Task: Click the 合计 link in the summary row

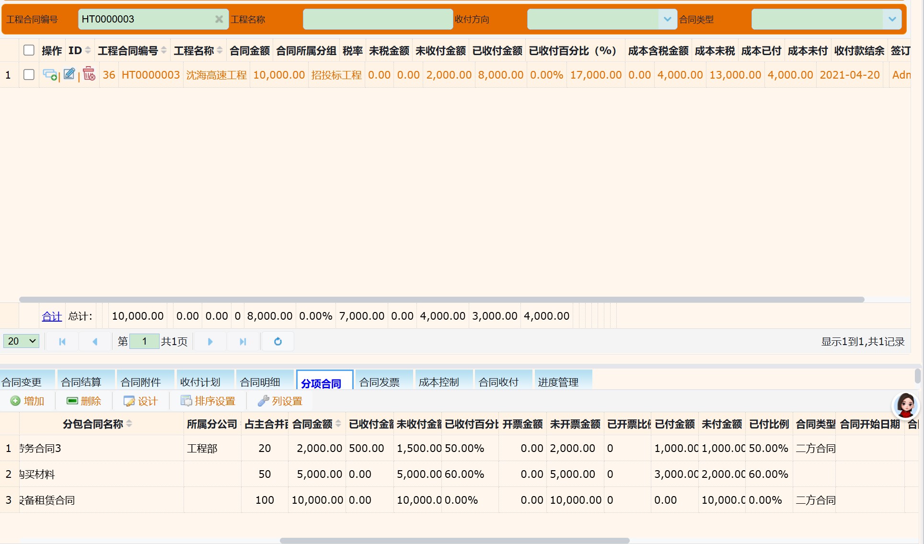Action: coord(52,316)
